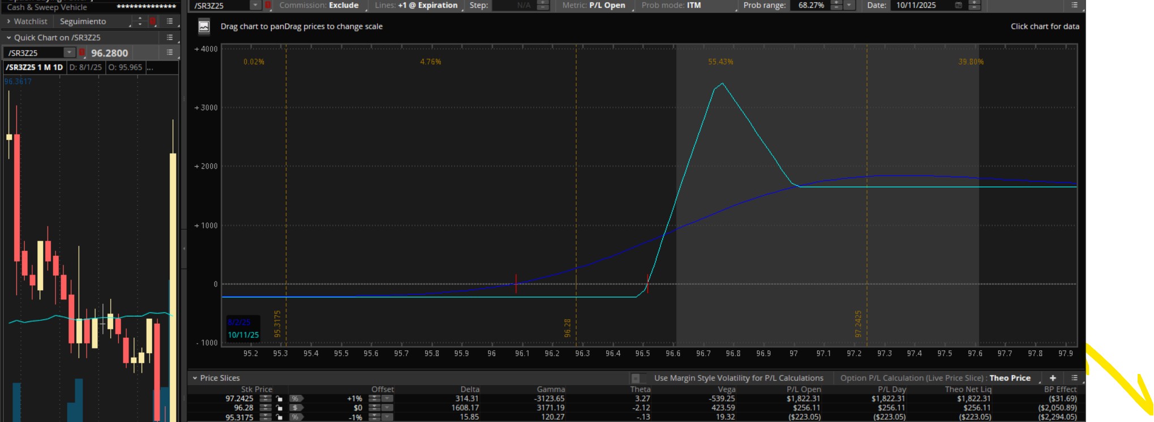Viewport: 1154px width, 422px height.
Task: Collapse the Price Slices section
Action: [195, 378]
